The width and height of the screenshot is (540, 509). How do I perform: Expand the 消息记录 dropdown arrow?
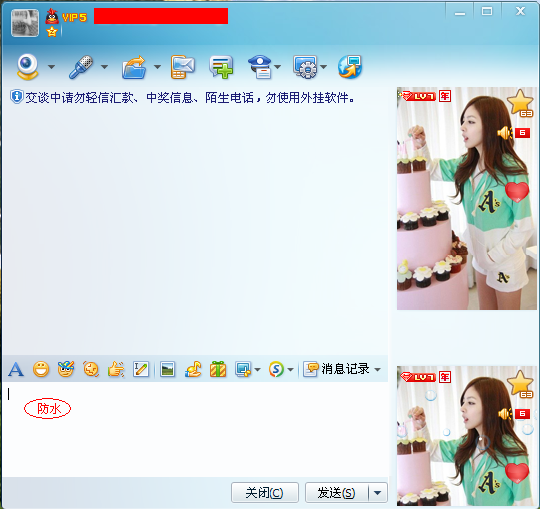click(377, 370)
